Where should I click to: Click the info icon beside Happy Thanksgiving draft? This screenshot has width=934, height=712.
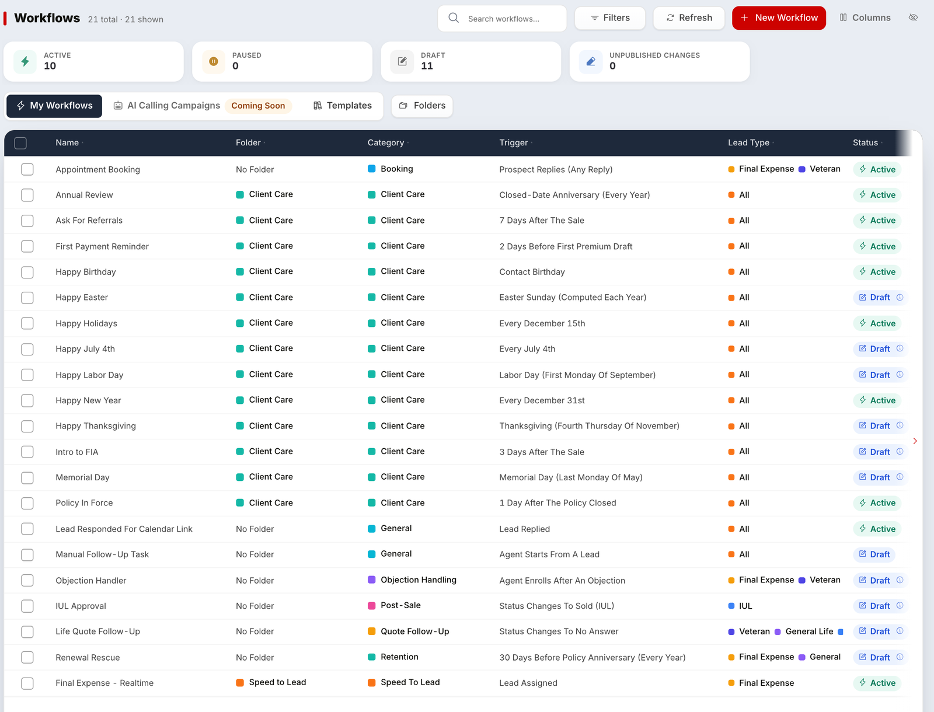tap(900, 425)
